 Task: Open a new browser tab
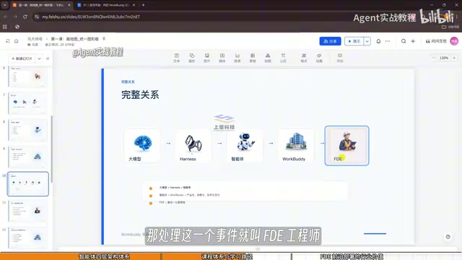143,5
